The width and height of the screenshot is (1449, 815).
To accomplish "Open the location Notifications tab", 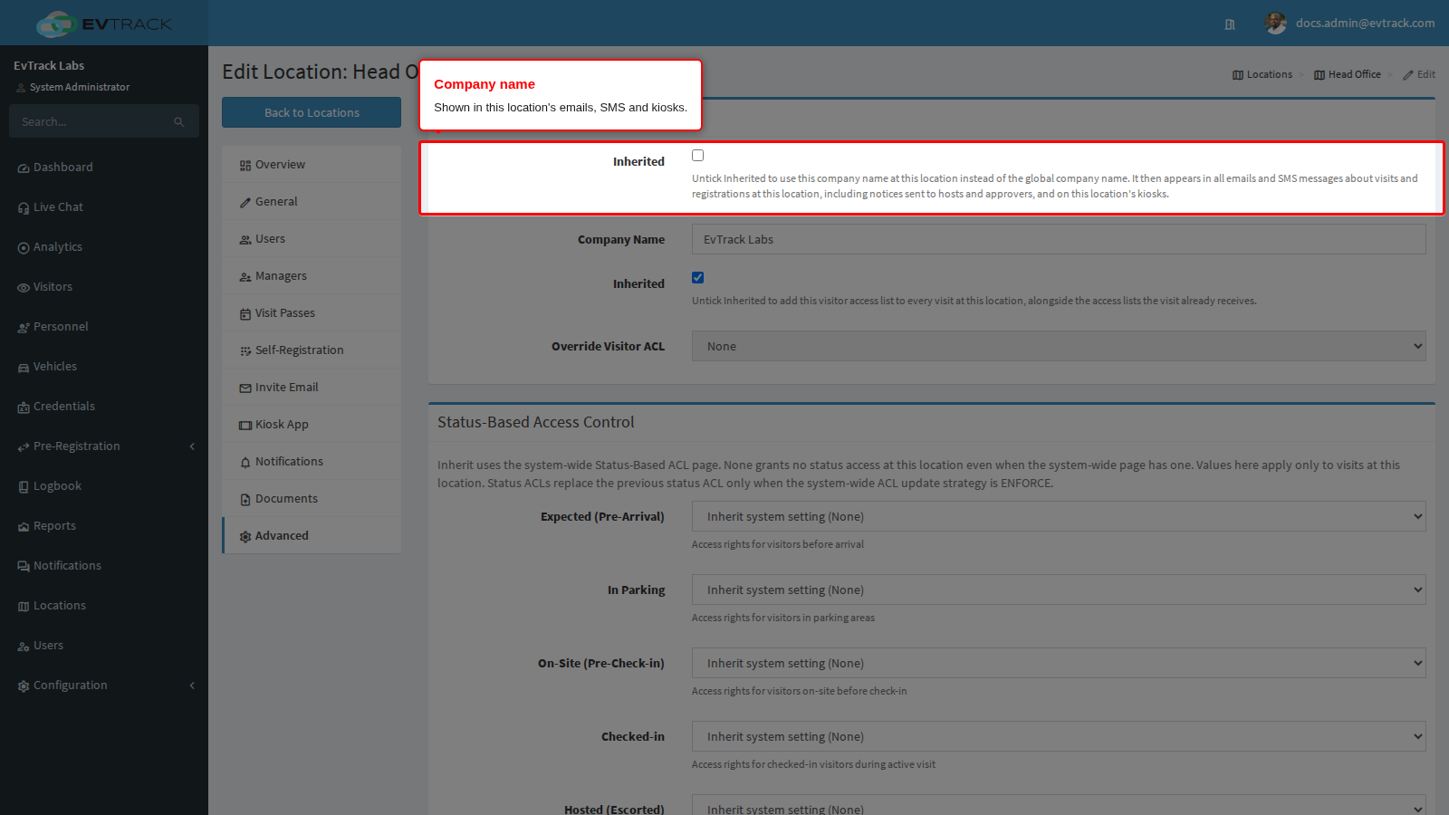I will (312, 462).
